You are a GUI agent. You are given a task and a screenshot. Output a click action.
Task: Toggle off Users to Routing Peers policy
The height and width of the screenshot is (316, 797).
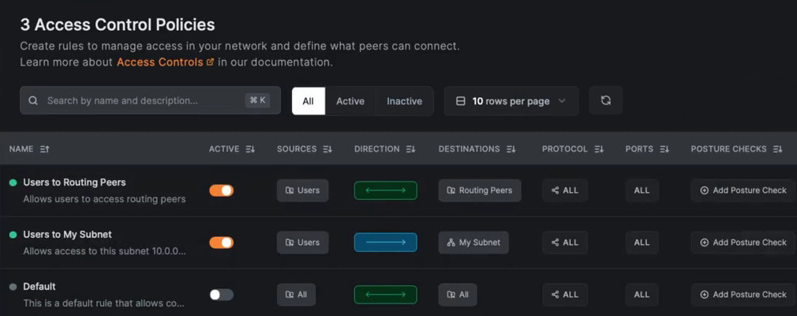pos(222,190)
